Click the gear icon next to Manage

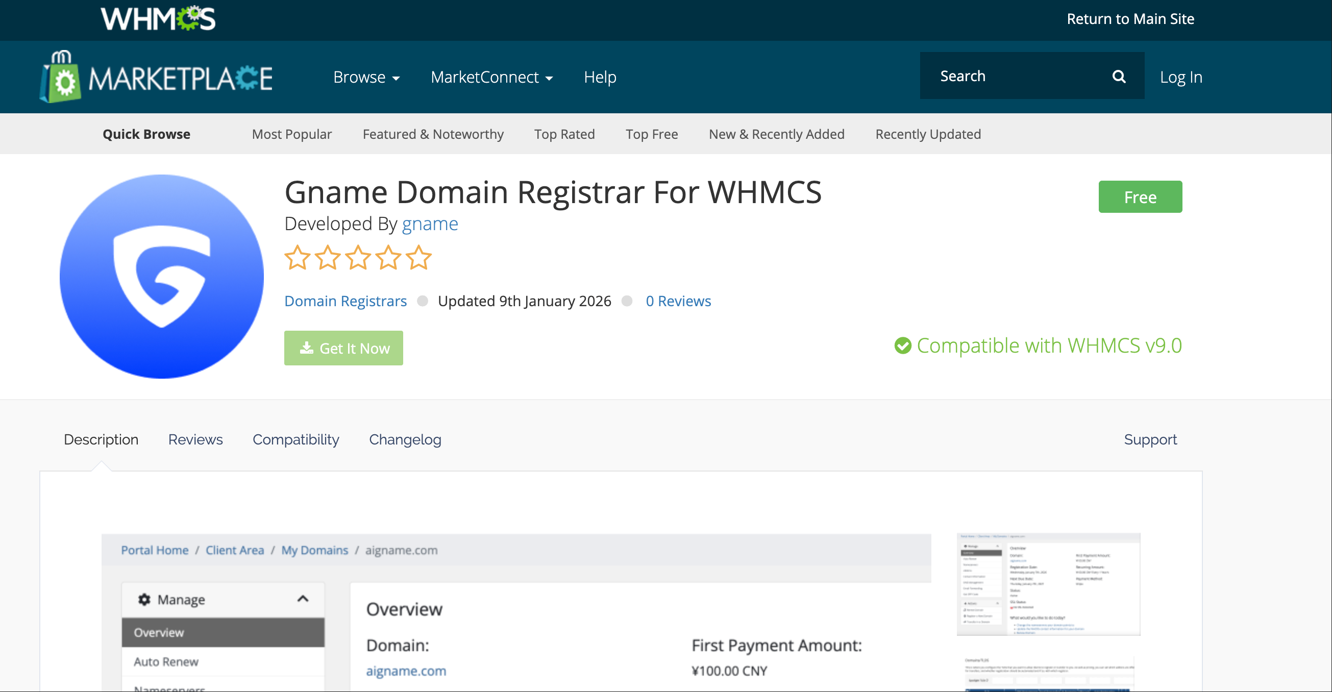(144, 599)
